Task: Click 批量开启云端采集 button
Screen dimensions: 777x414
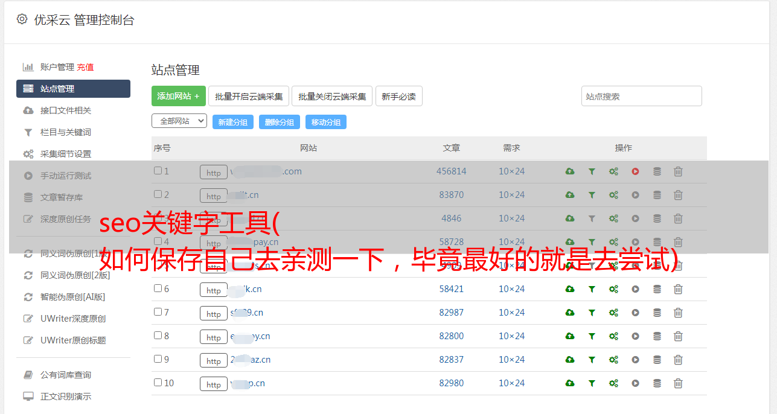Action: 249,96
